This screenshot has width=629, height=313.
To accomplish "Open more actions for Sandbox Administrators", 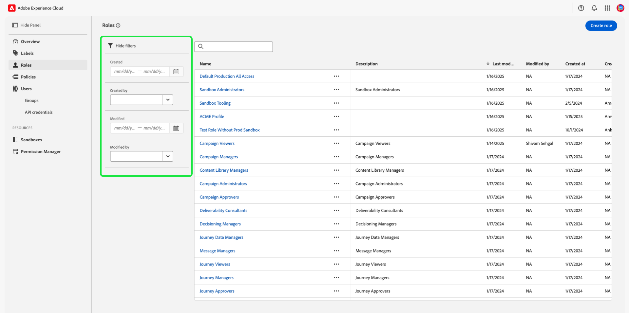I will 336,90.
